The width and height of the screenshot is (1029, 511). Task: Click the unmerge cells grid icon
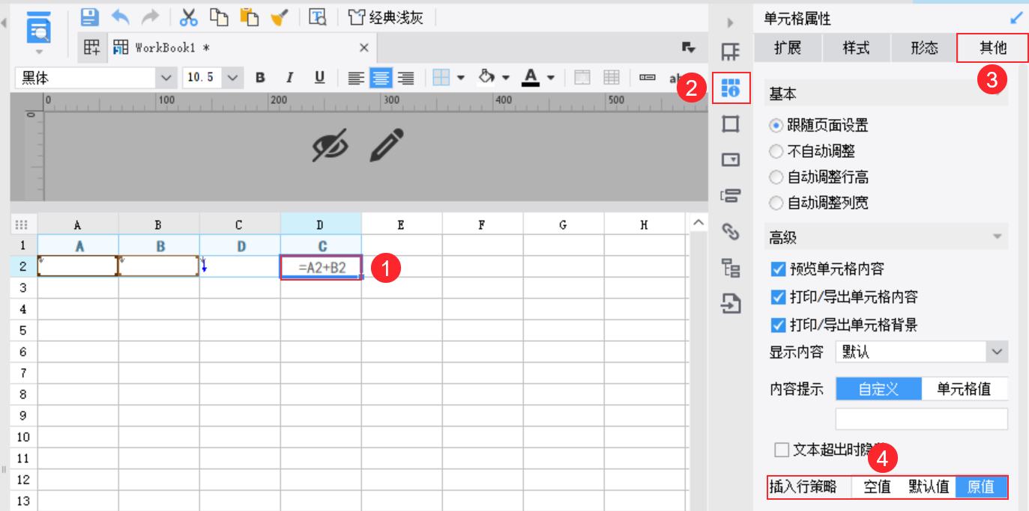612,78
